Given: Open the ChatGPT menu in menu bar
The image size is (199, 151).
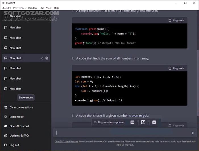Looking at the screenshot, I should coord(6,8).
